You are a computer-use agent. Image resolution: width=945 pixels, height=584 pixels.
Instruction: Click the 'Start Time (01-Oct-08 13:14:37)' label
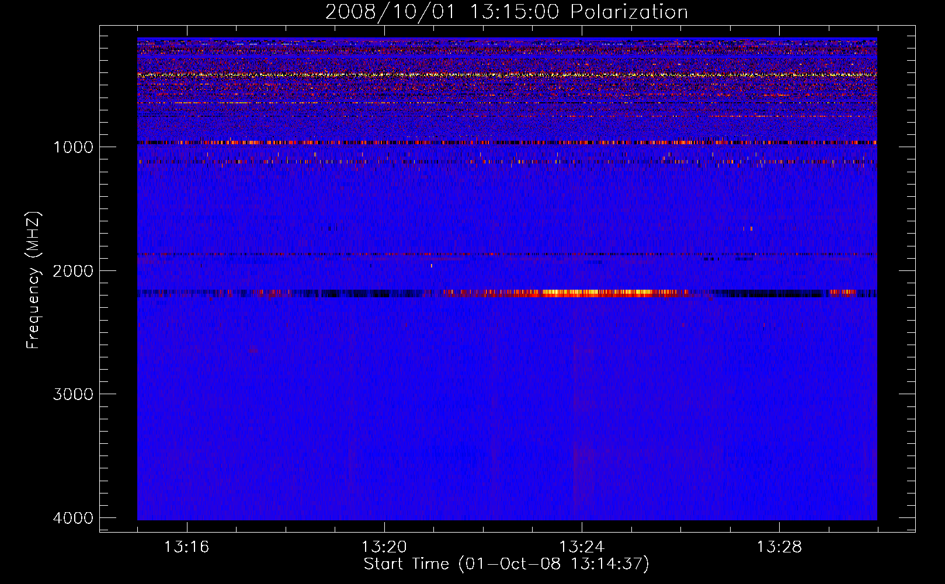click(506, 564)
